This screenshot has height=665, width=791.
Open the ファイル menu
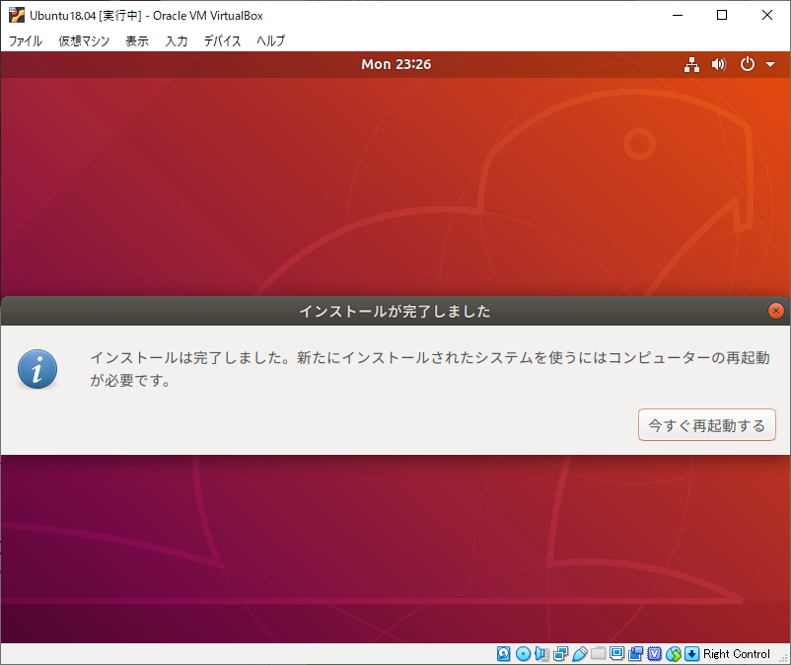(26, 40)
